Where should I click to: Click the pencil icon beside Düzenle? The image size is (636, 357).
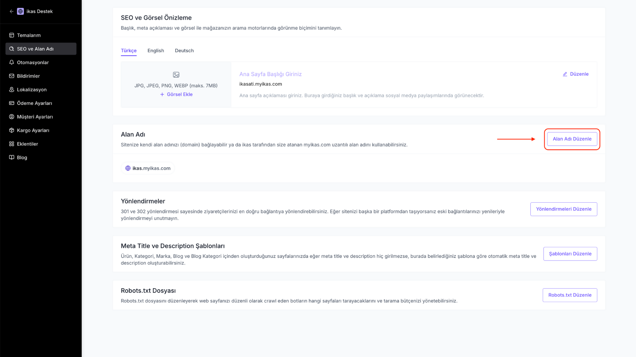565,74
